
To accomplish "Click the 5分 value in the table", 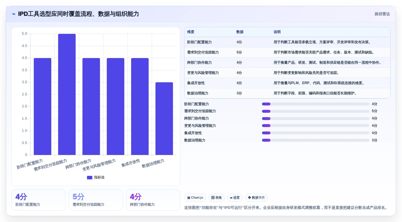I will (x=239, y=52).
